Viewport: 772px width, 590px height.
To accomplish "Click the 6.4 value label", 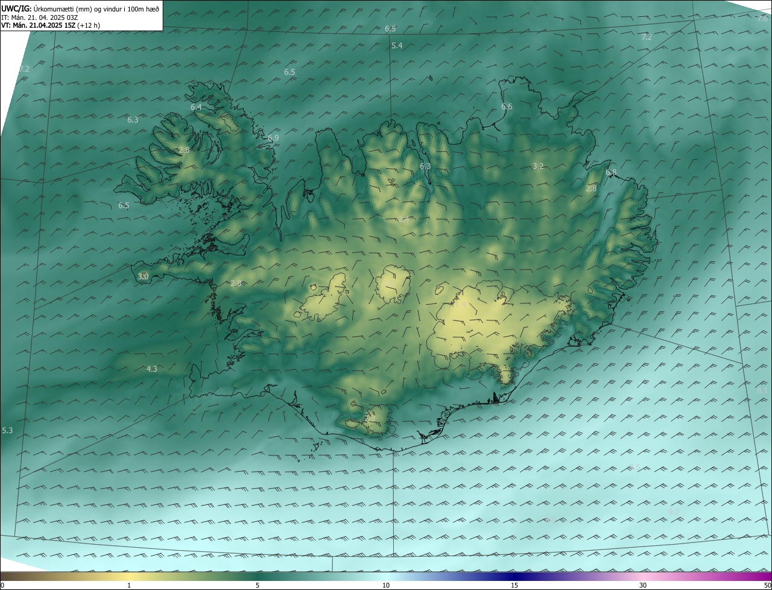I will point(196,107).
